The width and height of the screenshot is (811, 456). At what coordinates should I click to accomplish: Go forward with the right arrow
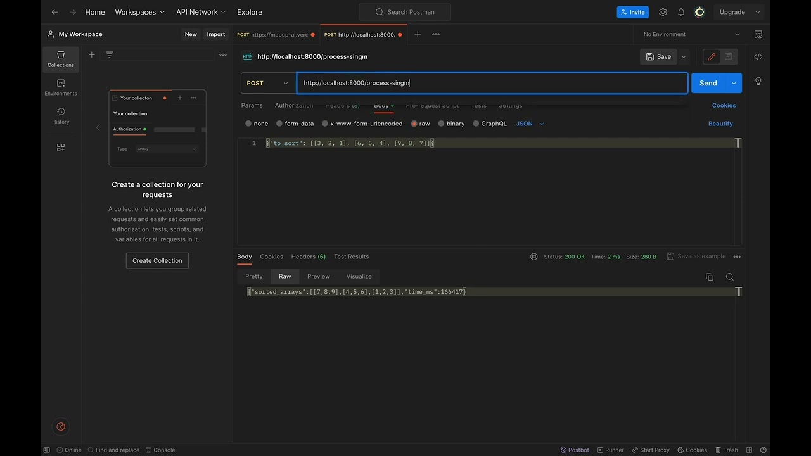click(x=72, y=12)
